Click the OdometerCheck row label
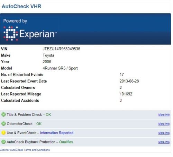The height and width of the screenshot is (157, 173). click(20, 124)
